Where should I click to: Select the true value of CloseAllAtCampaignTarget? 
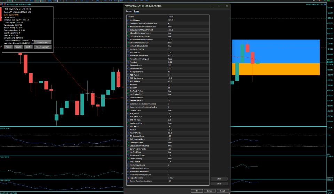tap(170, 33)
